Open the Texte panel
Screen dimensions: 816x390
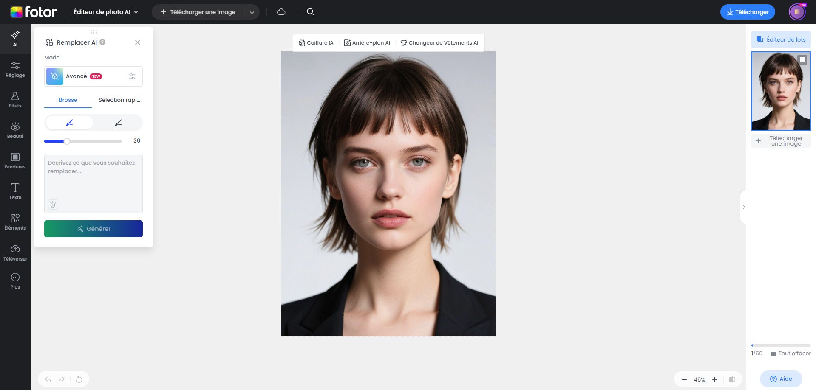pyautogui.click(x=15, y=191)
